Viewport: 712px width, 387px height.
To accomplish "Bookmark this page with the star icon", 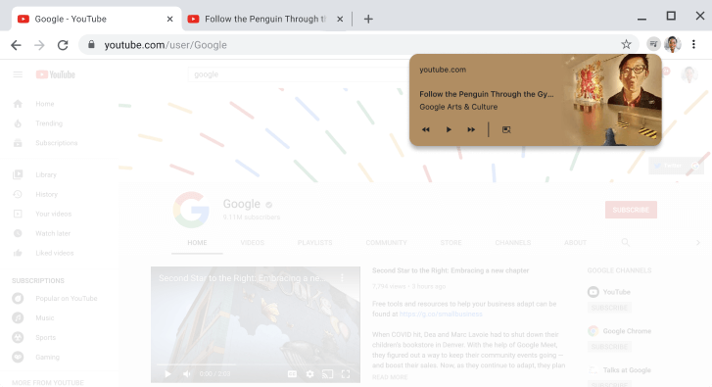I will click(x=626, y=44).
